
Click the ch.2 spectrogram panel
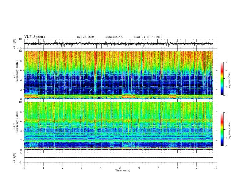[118, 126]
